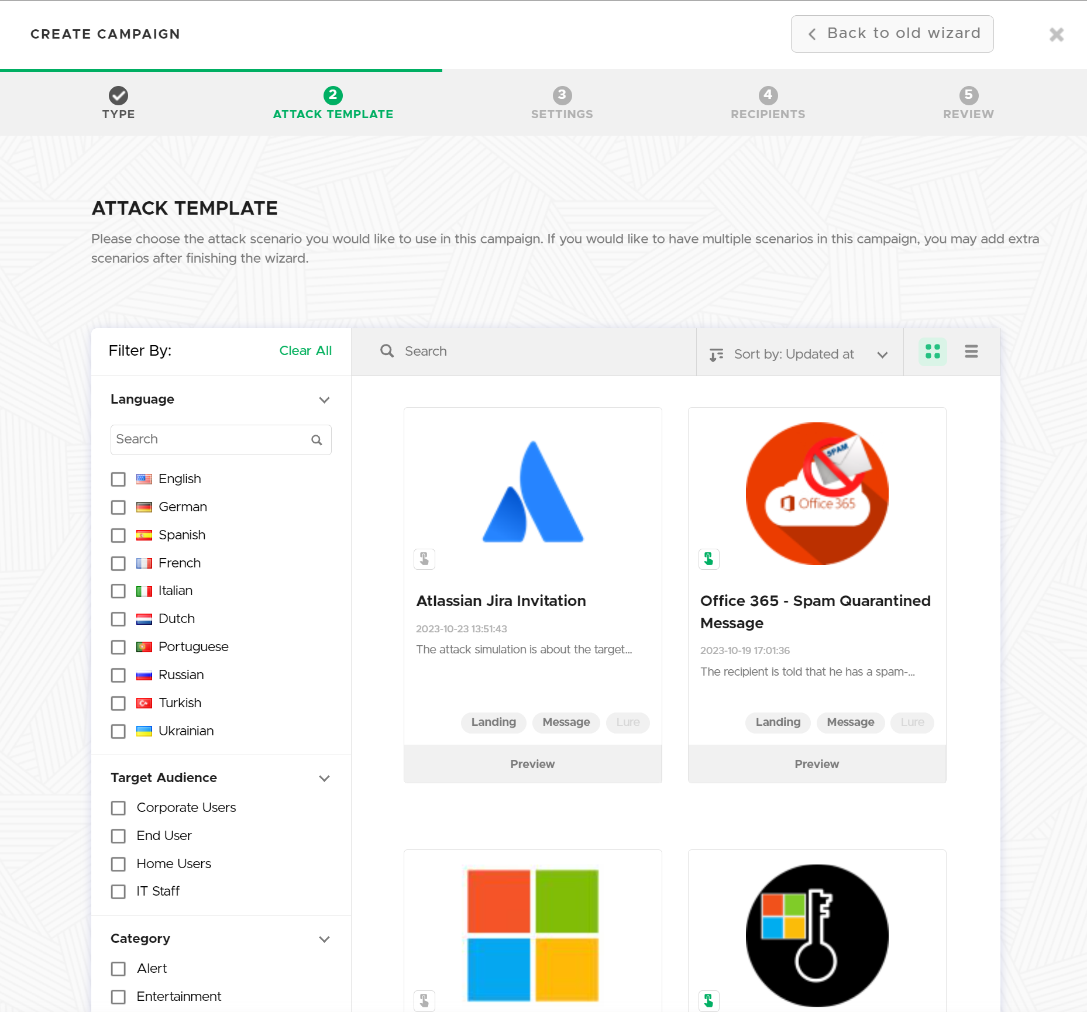Collapse the Language filter section
This screenshot has height=1012, width=1087.
point(324,400)
